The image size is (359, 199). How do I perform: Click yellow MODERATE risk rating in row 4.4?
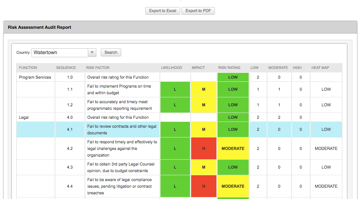click(233, 187)
